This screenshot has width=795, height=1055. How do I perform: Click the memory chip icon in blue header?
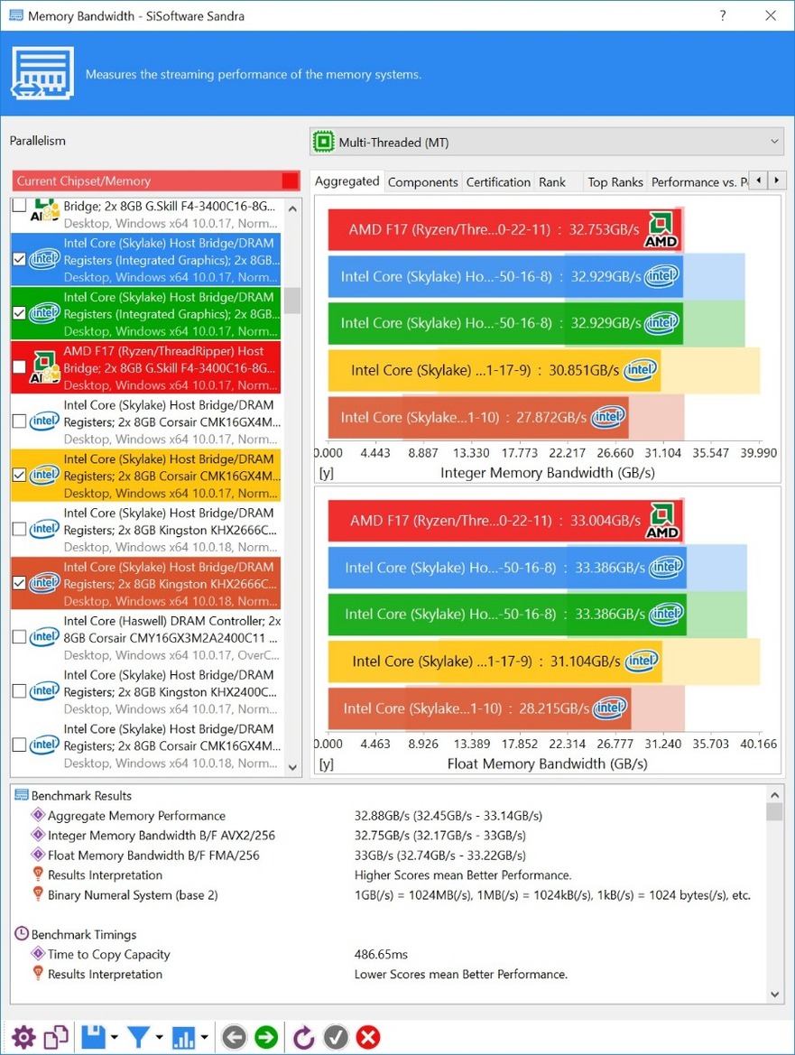point(42,73)
